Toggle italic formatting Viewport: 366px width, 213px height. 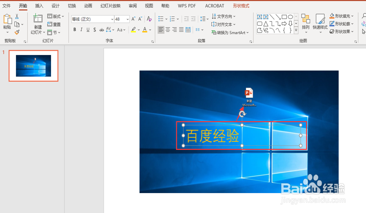coord(81,30)
